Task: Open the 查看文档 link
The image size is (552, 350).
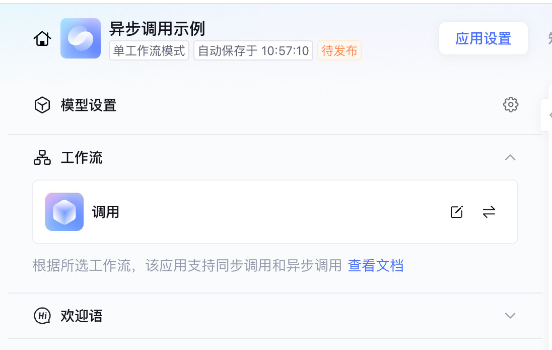Action: (x=376, y=265)
